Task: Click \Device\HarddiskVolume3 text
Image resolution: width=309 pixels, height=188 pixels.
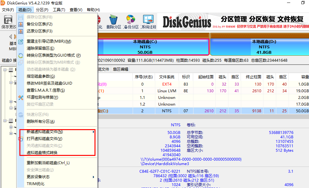Action: (165, 164)
